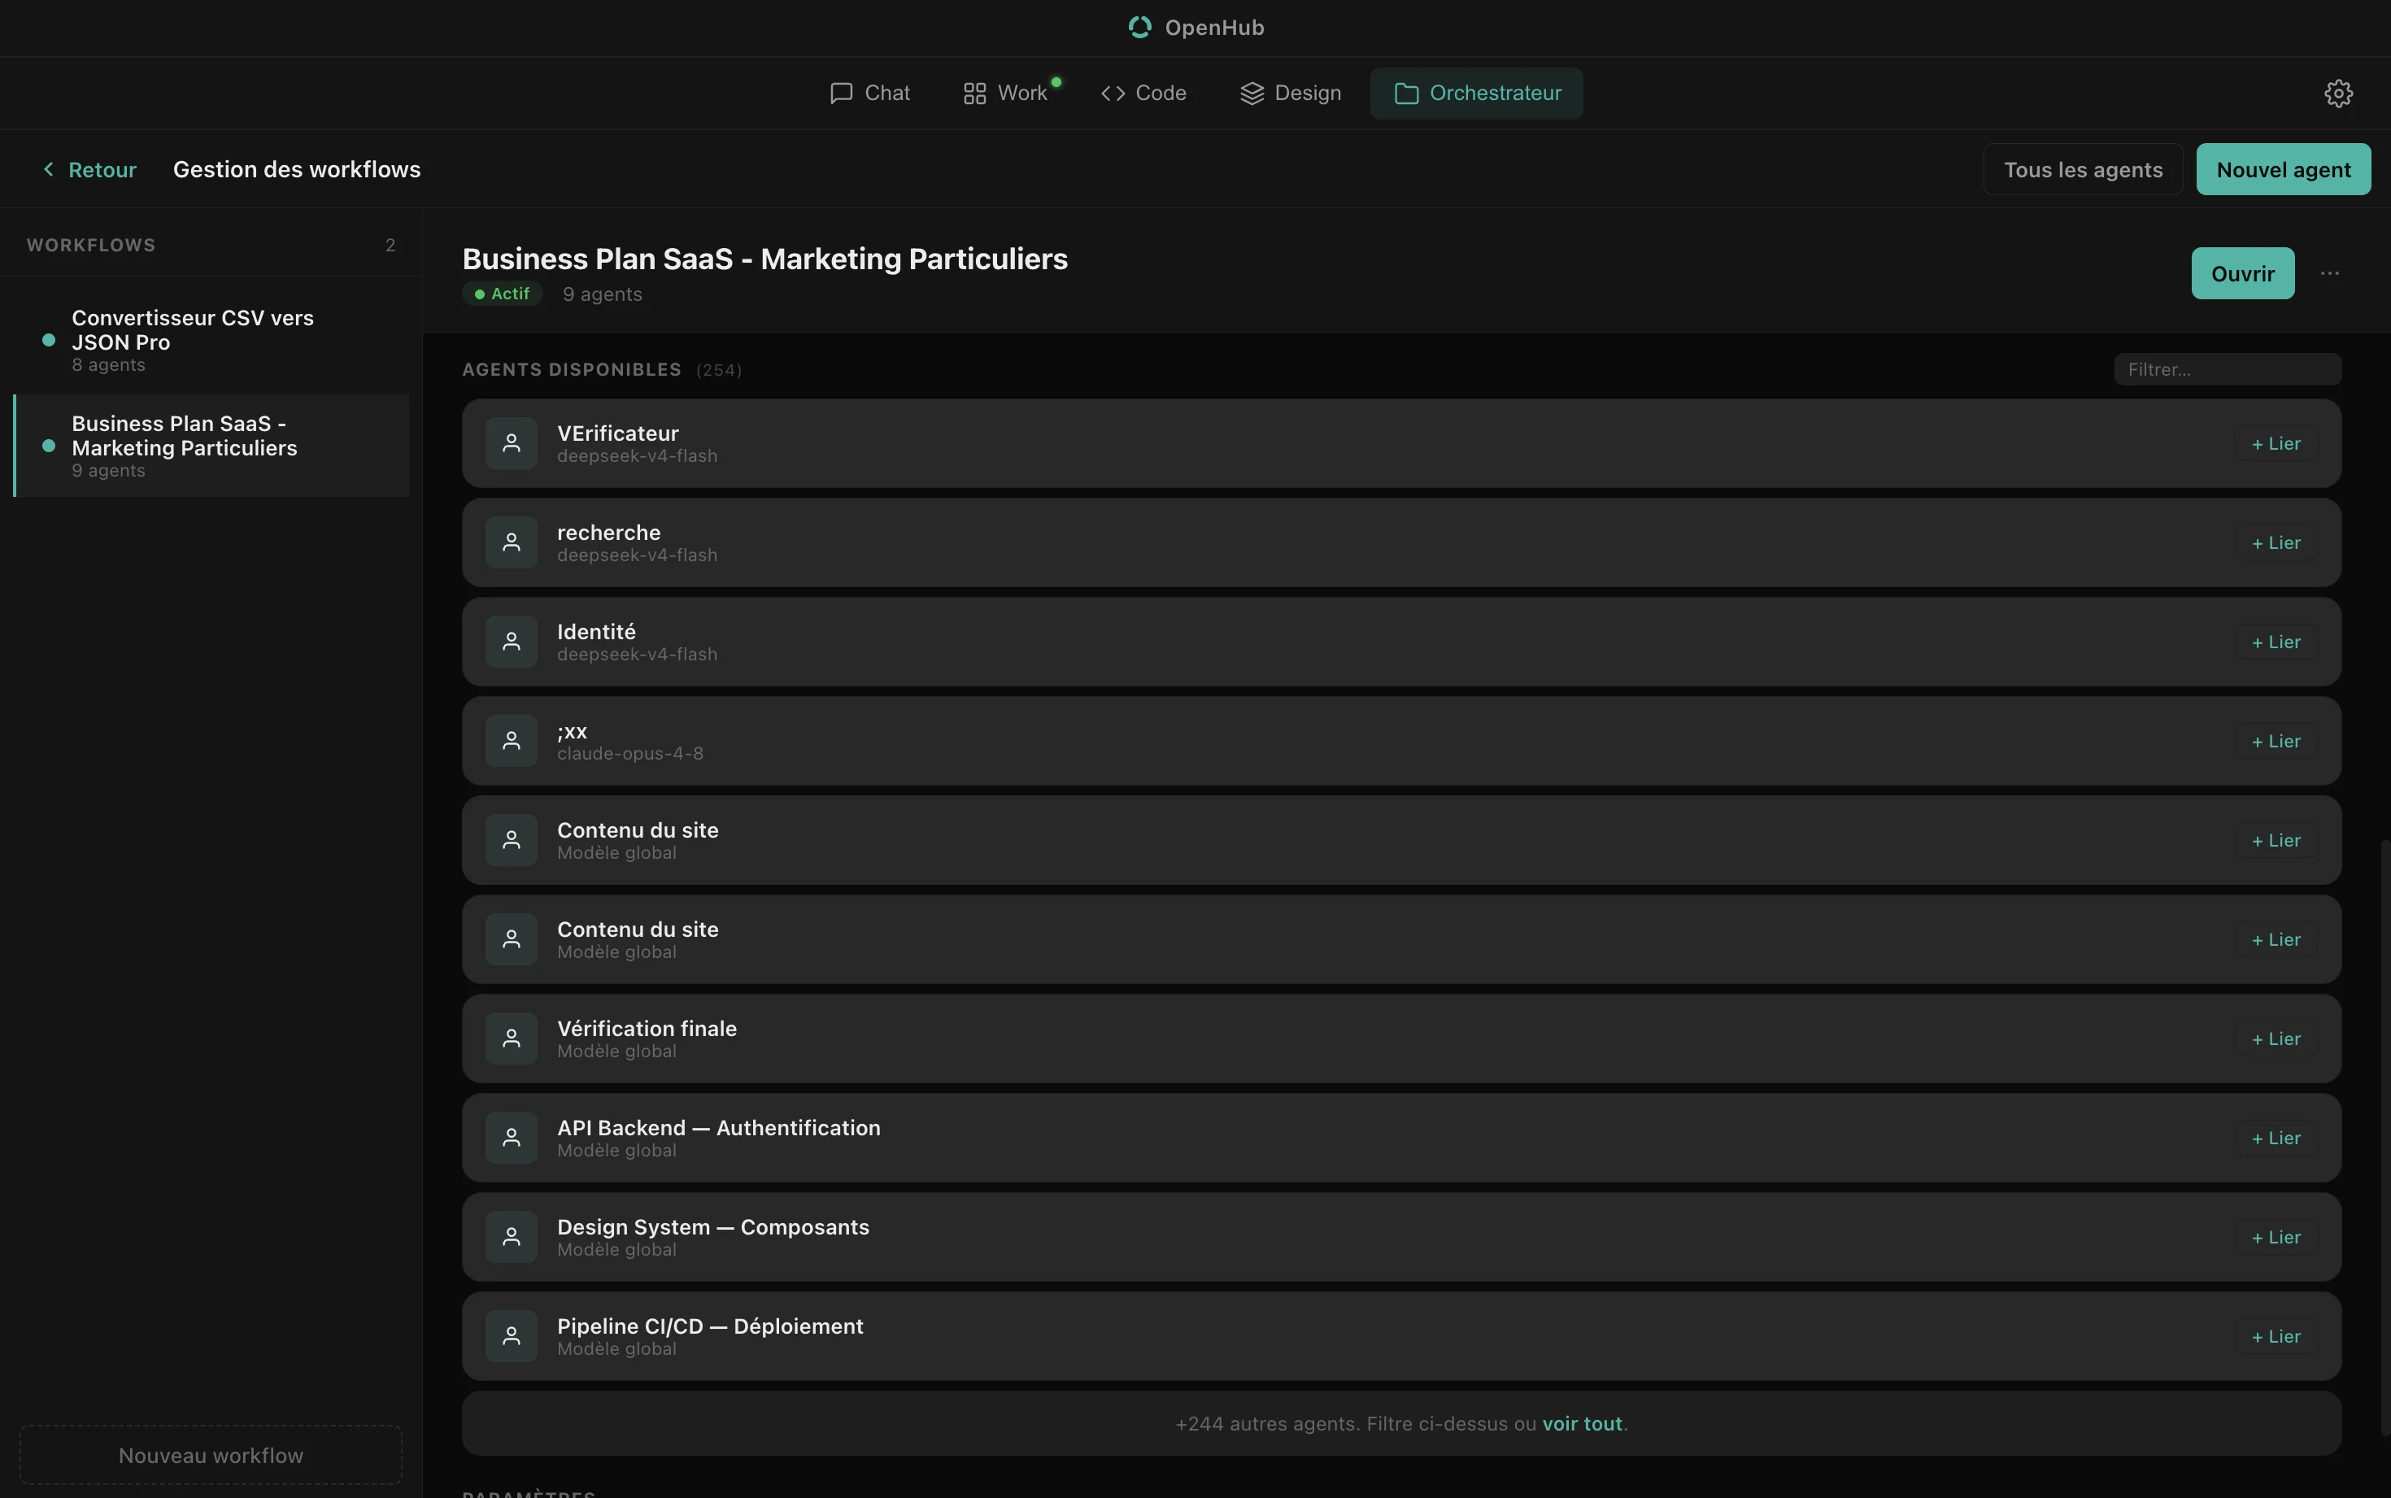Select the Orchestrateur tab
2391x1498 pixels.
coord(1477,94)
